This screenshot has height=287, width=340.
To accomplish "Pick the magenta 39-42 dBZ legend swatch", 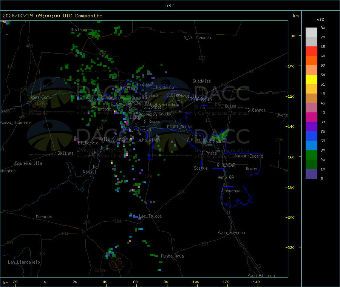I will pos(311,117).
